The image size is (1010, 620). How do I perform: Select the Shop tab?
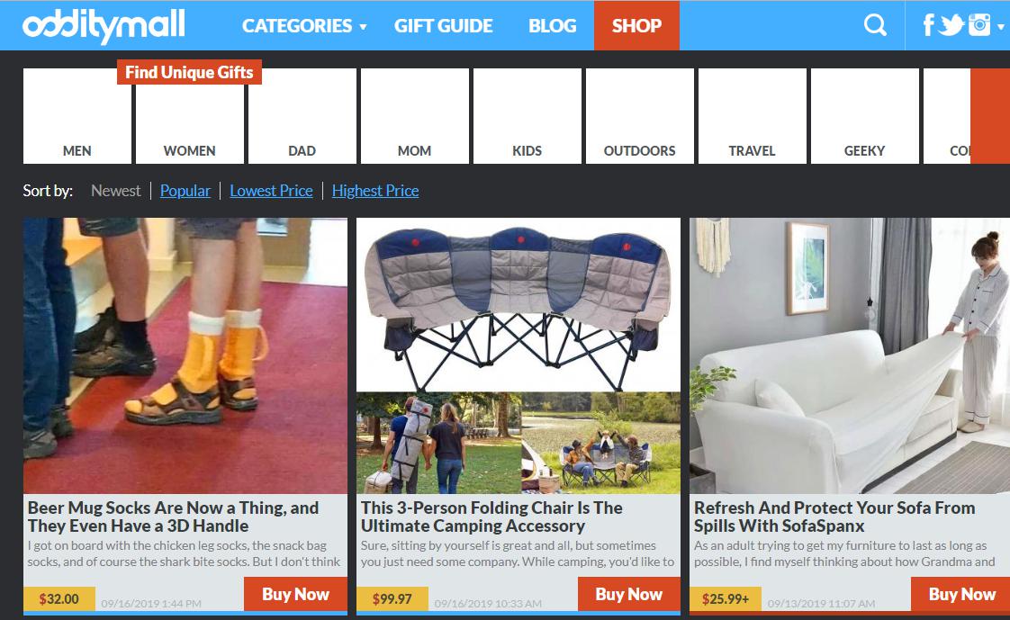coord(636,26)
